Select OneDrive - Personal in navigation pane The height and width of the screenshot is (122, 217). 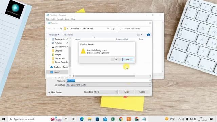click(x=61, y=67)
